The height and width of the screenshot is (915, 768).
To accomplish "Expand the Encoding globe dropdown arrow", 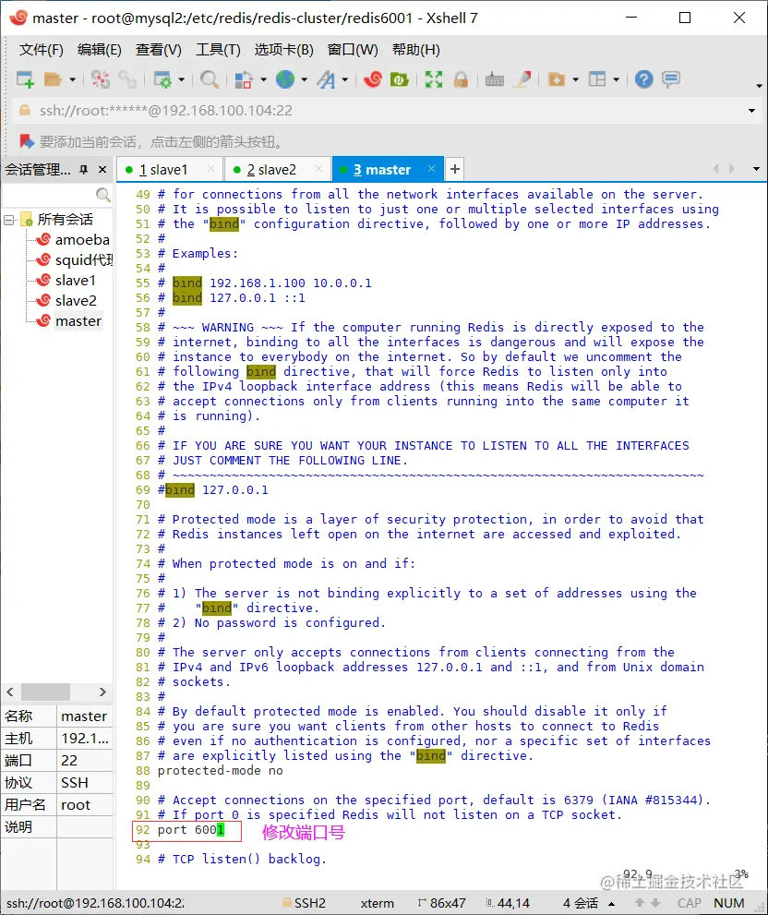I will [x=304, y=79].
